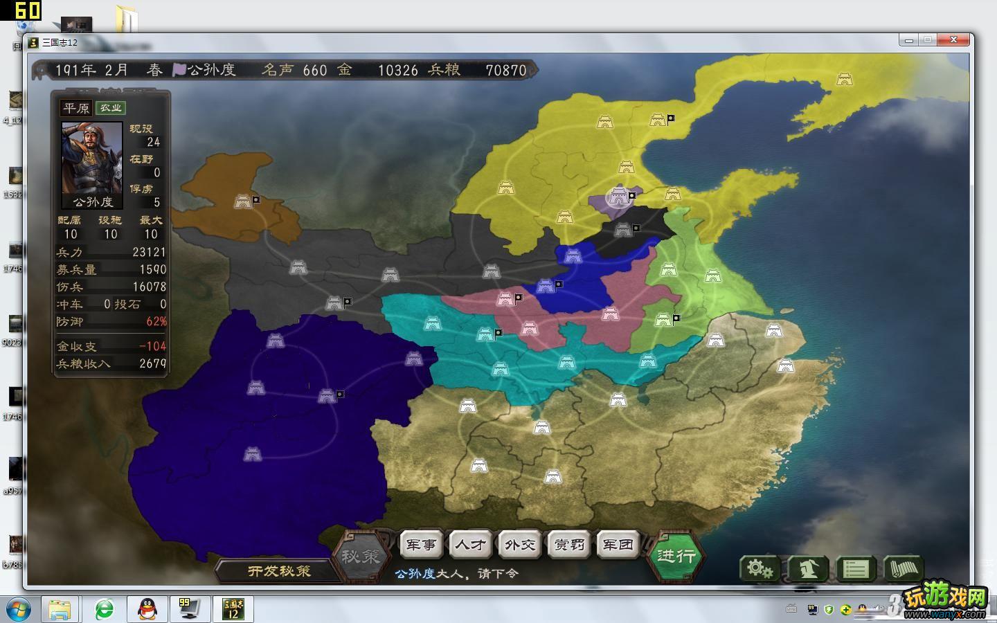
Task: Open the monitor app with 99 on the taskbar
Action: 189,609
